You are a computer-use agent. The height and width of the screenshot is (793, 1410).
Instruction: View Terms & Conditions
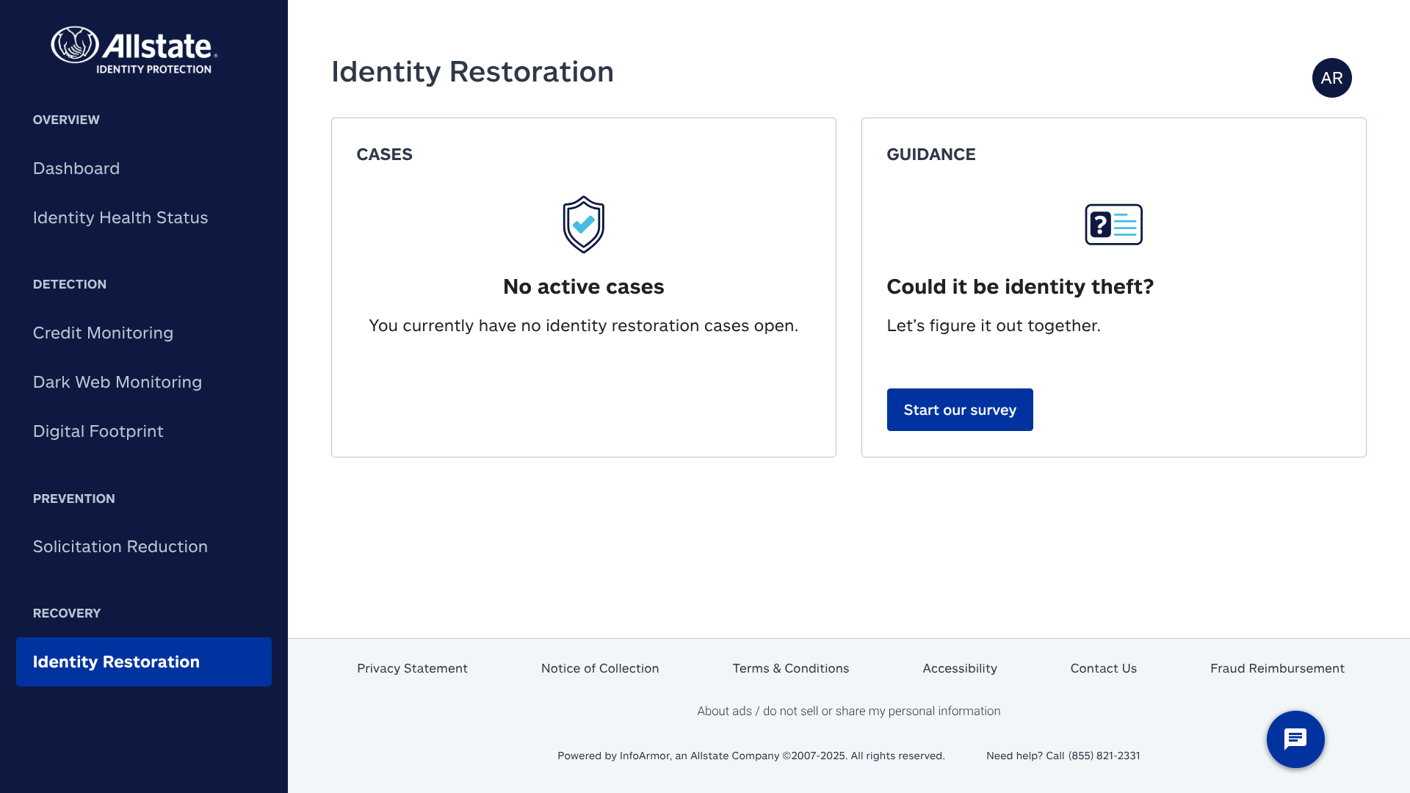pyautogui.click(x=791, y=668)
